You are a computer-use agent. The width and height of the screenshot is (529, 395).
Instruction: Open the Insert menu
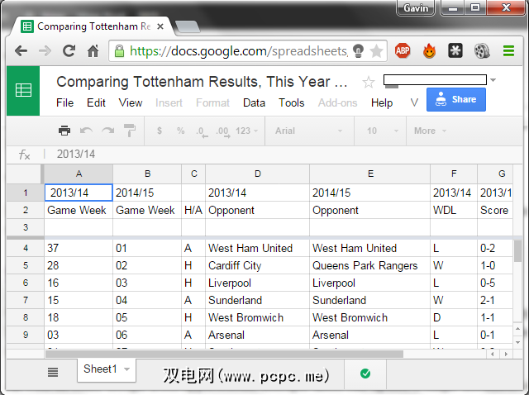coord(169,102)
